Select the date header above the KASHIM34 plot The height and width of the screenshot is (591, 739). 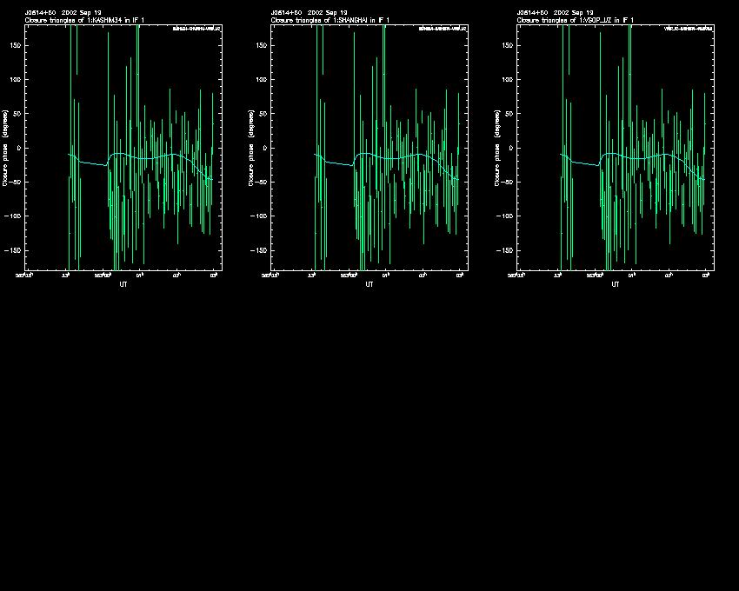click(63, 13)
